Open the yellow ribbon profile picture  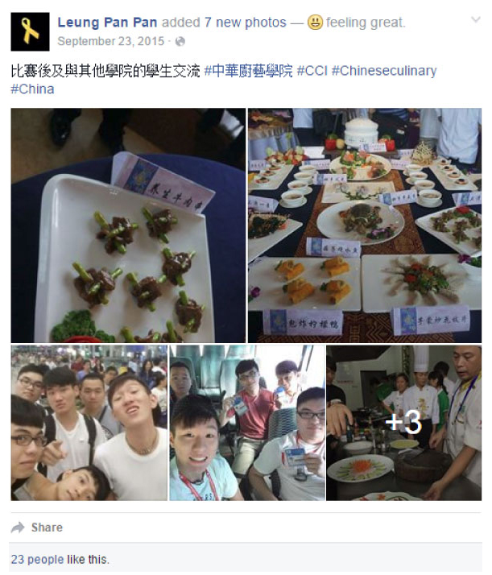pyautogui.click(x=30, y=31)
